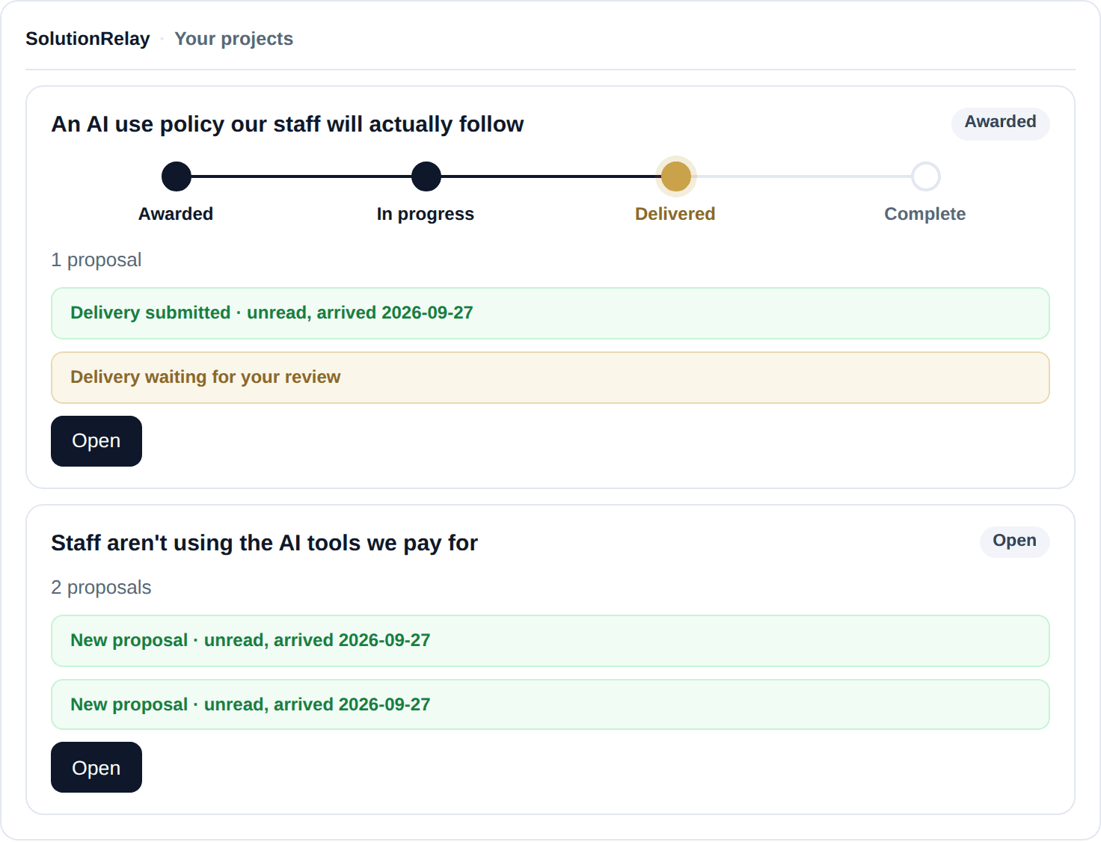Image resolution: width=1101 pixels, height=842 pixels.
Task: Select the Awarded step circle in tracker
Action: [x=177, y=176]
